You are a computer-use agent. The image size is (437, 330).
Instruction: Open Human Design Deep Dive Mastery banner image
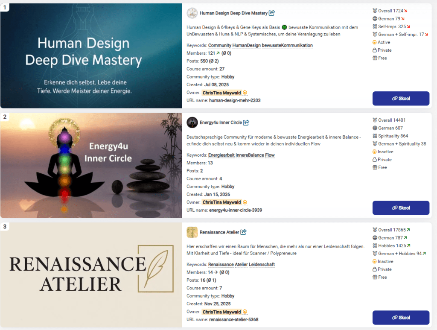91,56
